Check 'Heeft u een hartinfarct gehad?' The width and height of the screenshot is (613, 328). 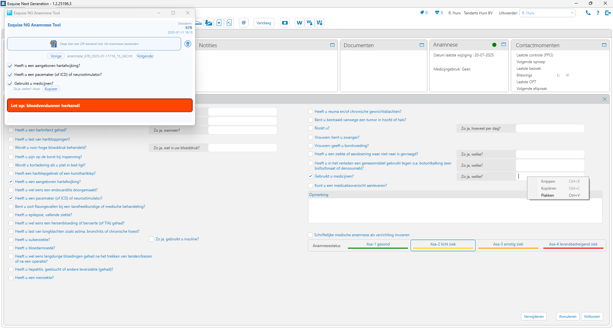click(11, 130)
